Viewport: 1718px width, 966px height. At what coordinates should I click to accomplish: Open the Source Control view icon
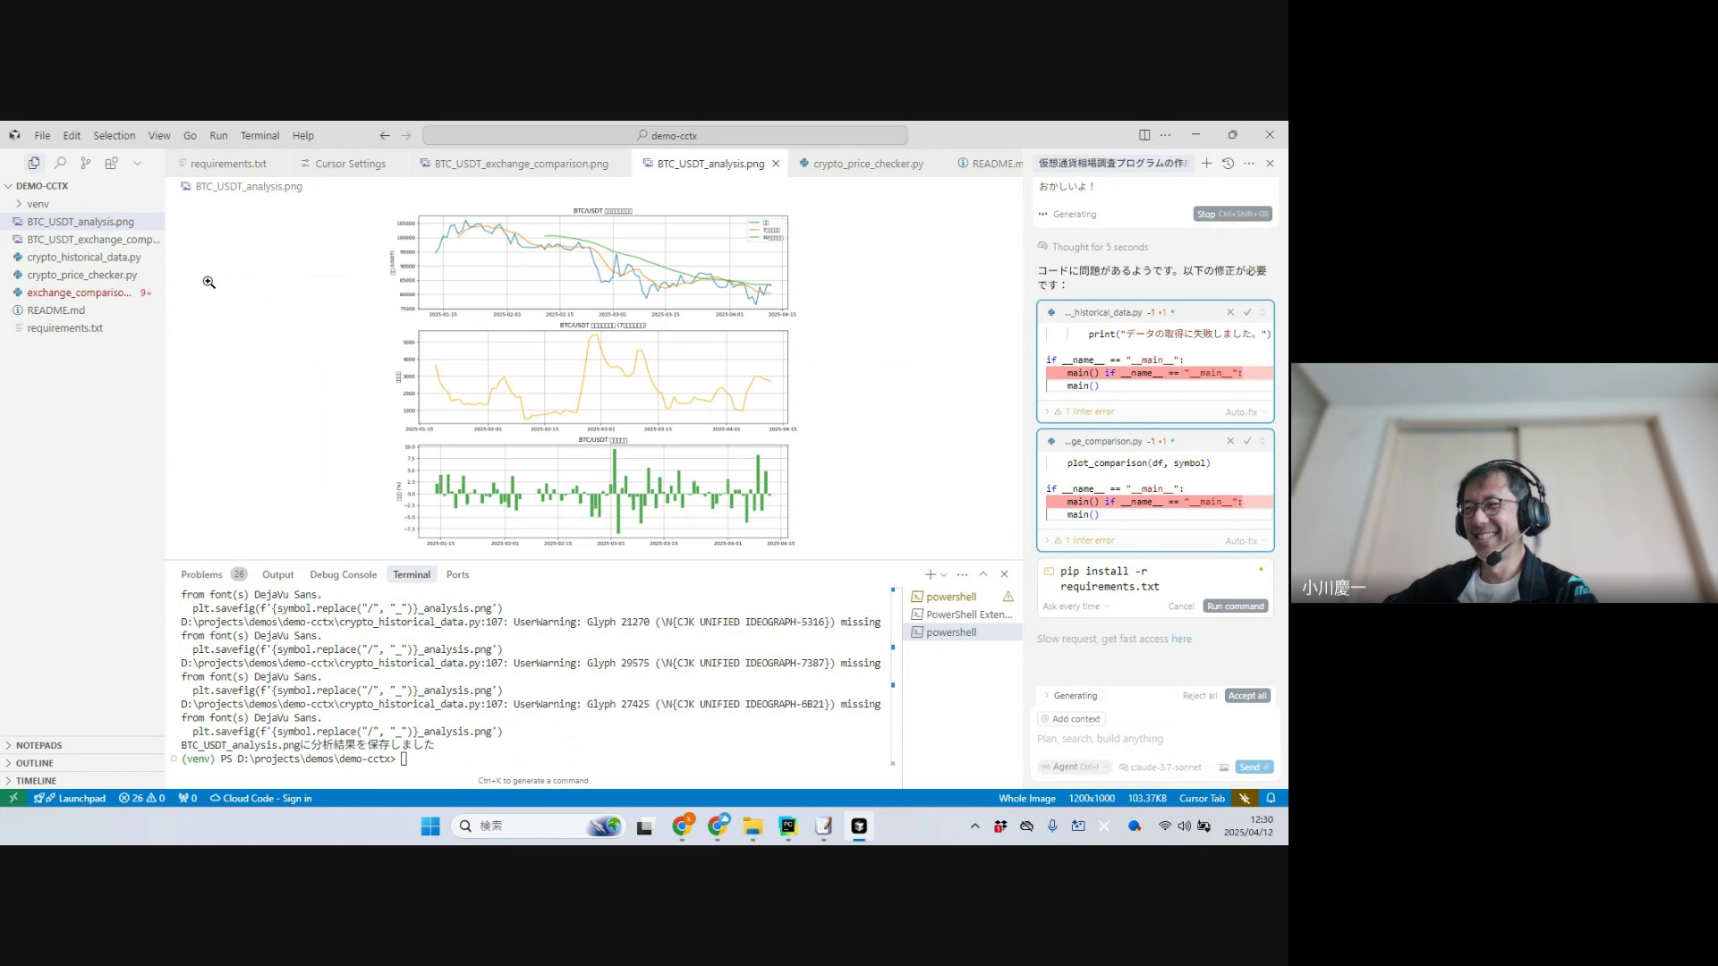point(86,163)
